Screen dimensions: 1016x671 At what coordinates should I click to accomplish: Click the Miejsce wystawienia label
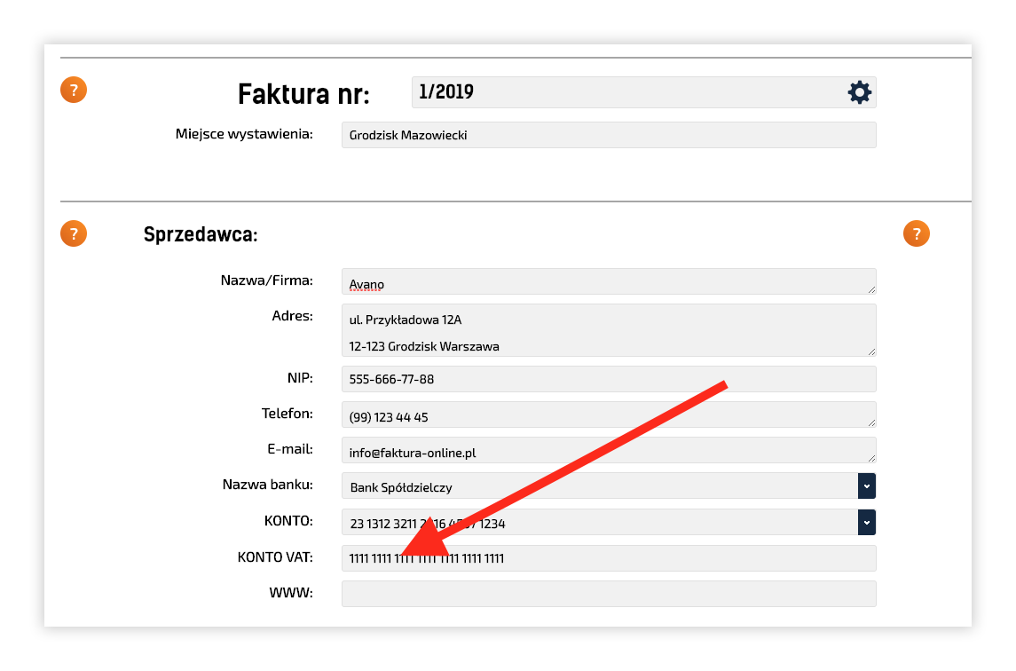tap(244, 133)
